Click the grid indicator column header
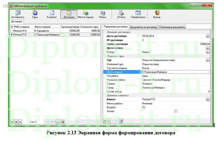This screenshot has height=141, width=218. pyautogui.click(x=12, y=27)
